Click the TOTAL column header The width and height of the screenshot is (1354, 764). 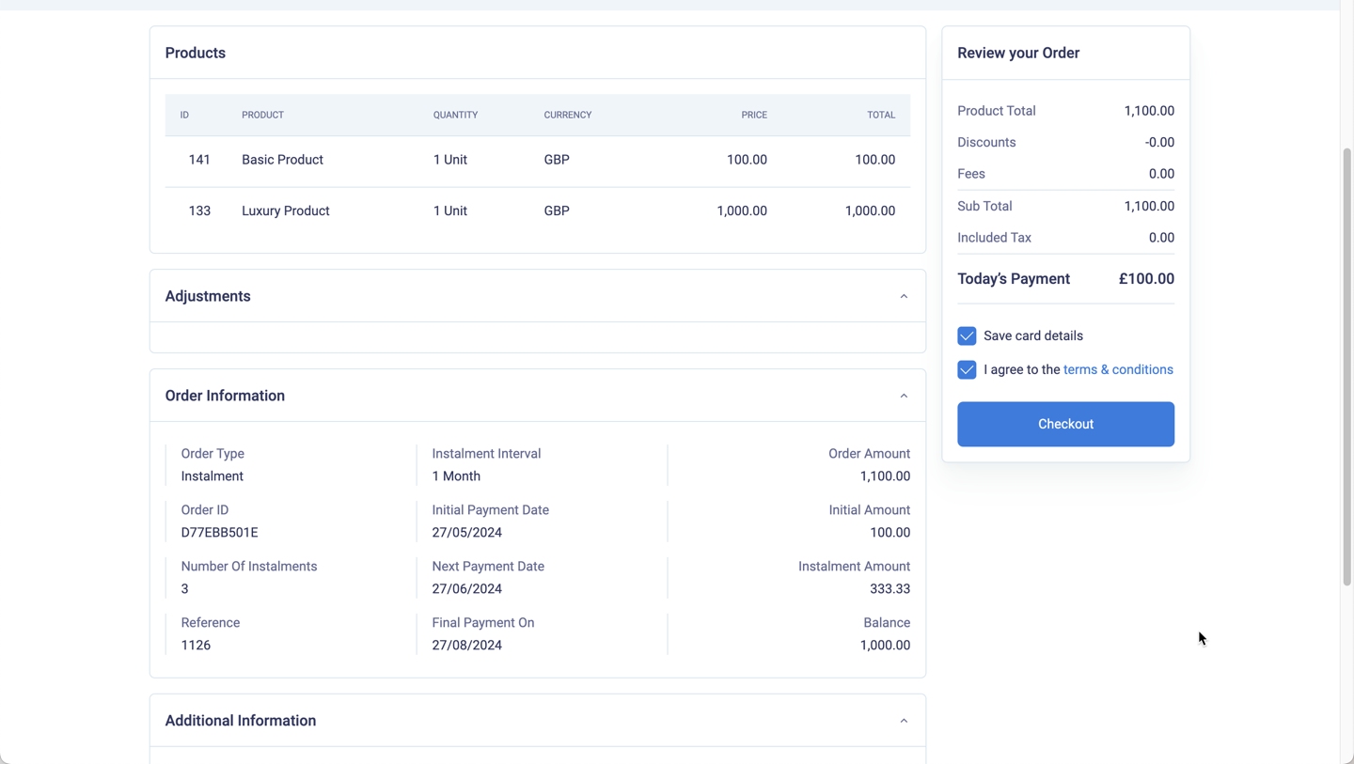[881, 115]
